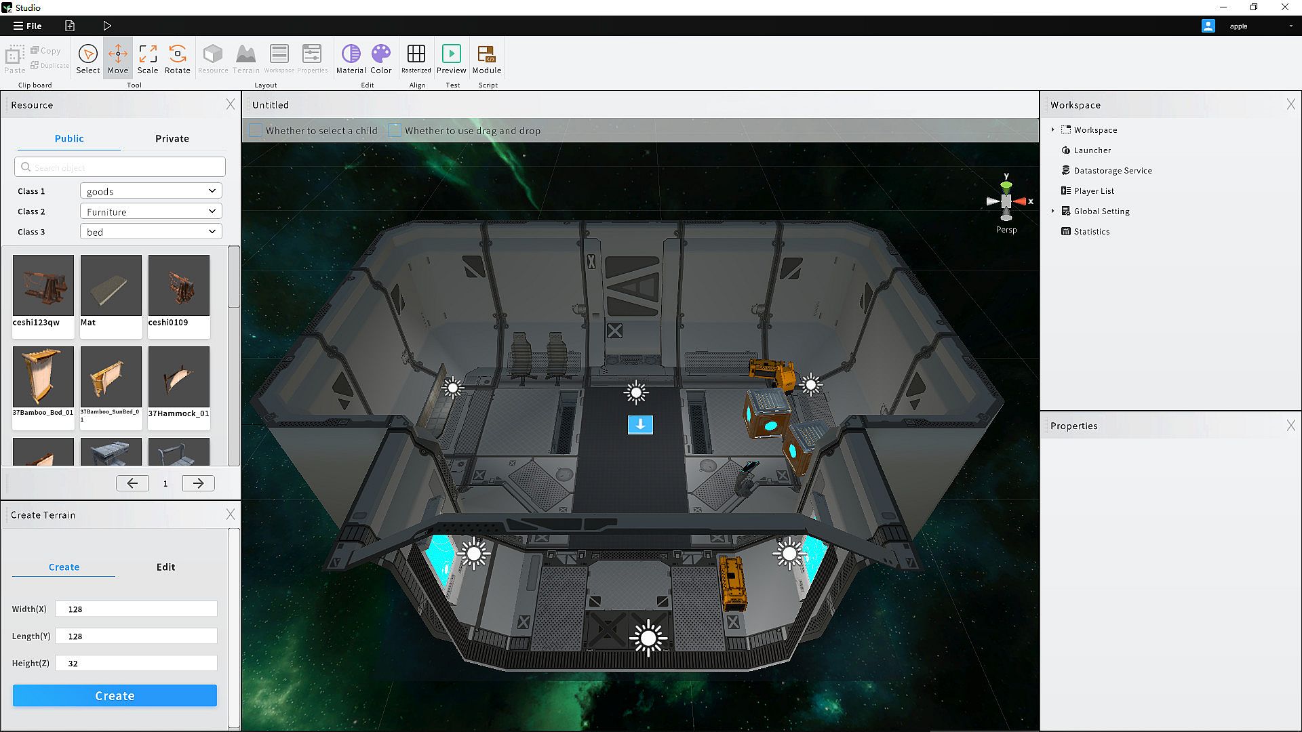The width and height of the screenshot is (1302, 732).
Task: Click the Preview test button
Action: click(451, 58)
